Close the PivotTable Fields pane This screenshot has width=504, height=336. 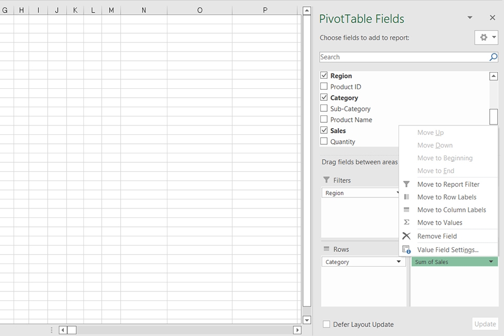[492, 17]
